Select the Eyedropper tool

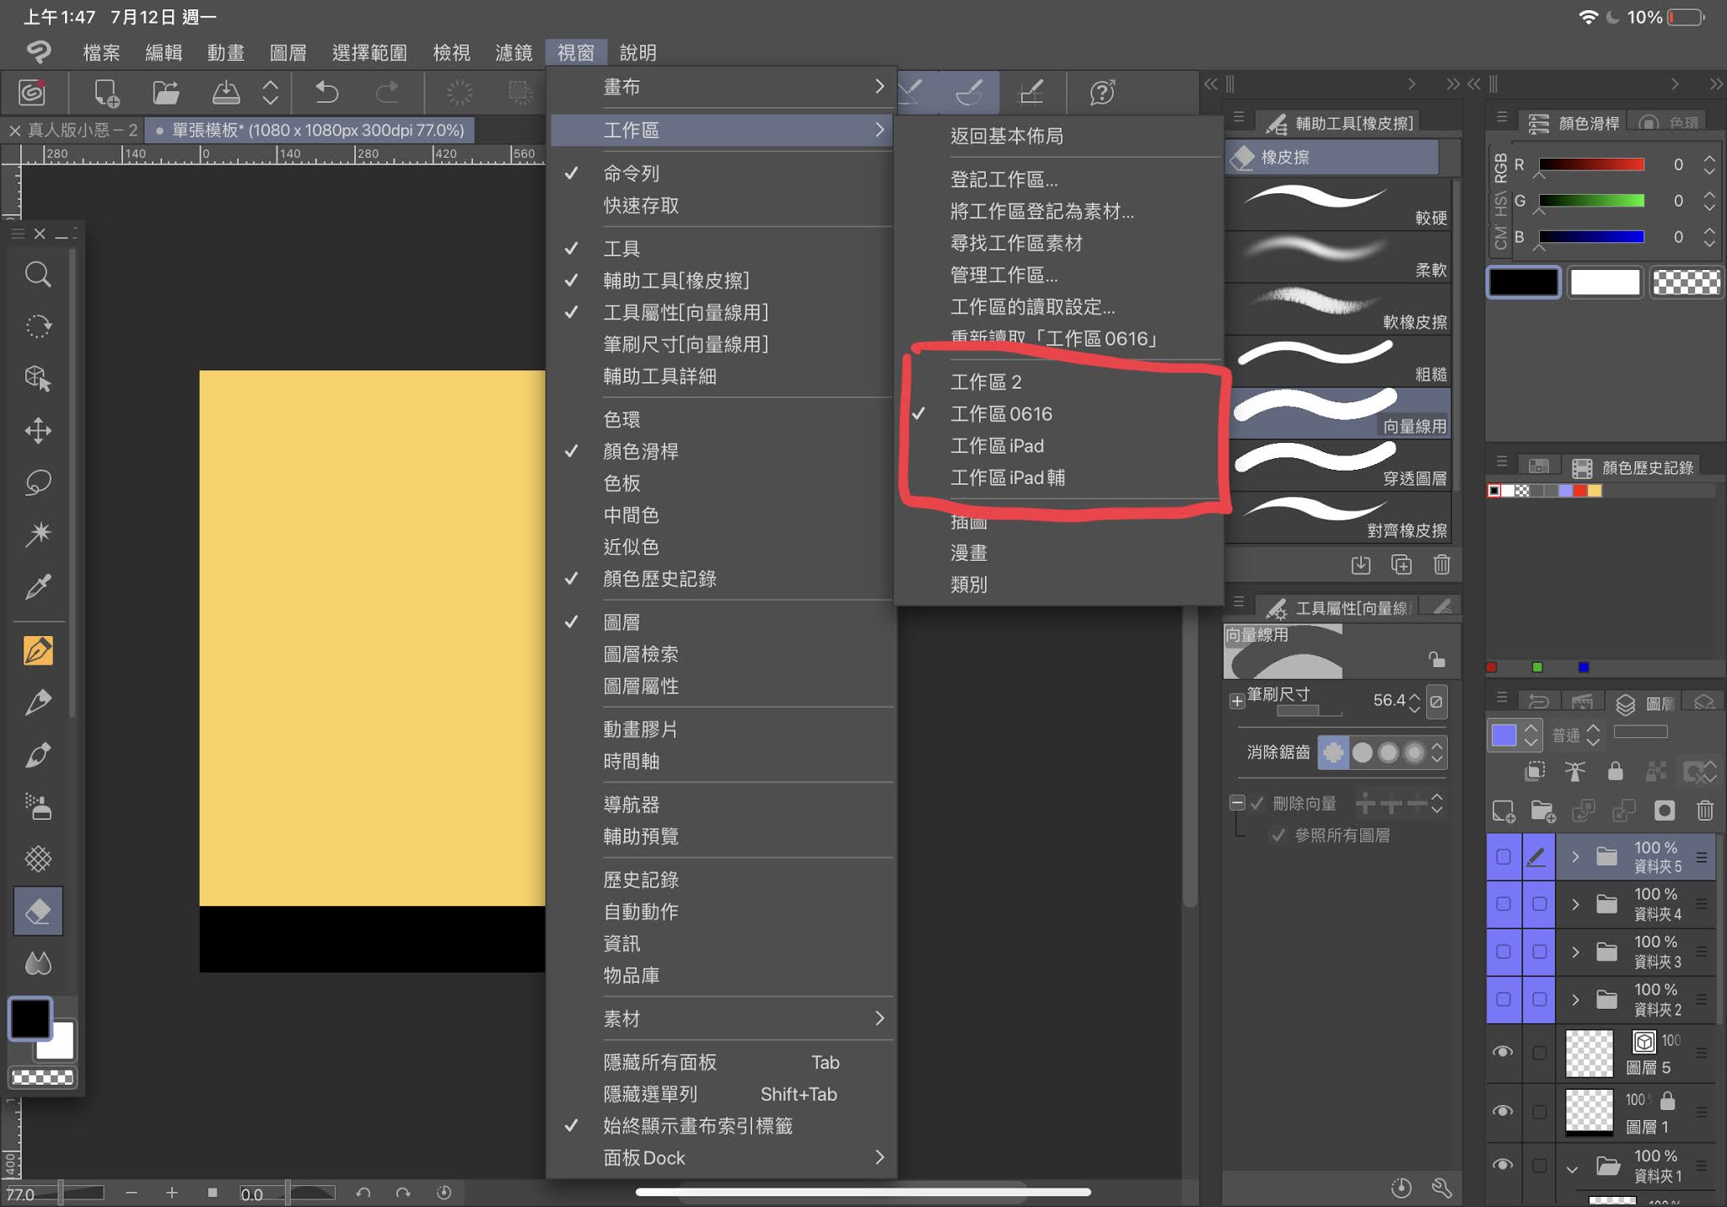tap(38, 586)
